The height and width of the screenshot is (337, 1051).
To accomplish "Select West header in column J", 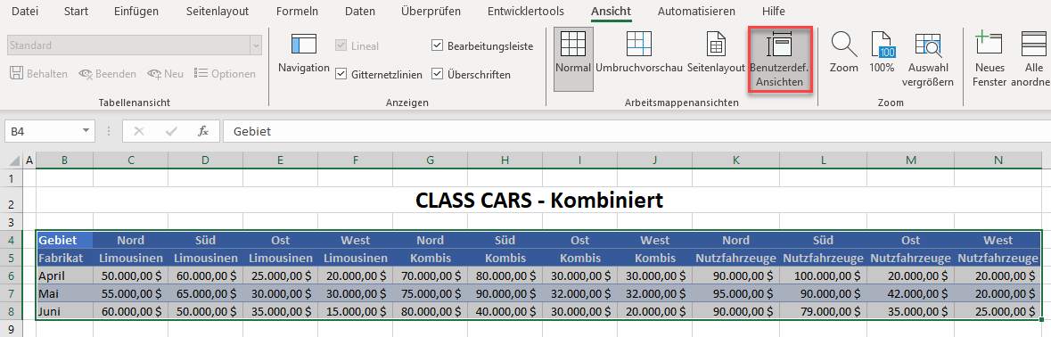I will point(655,240).
